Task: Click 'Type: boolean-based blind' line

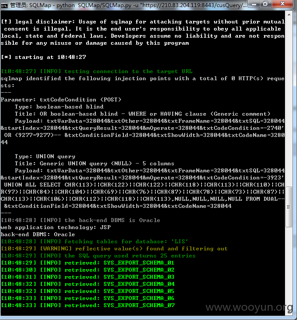Action: pyautogui.click(x=59, y=107)
